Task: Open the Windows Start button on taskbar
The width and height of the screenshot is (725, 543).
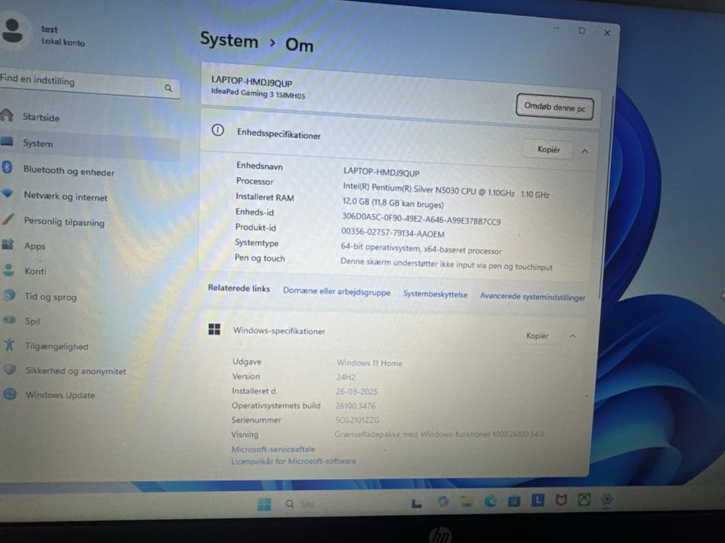Action: pyautogui.click(x=264, y=504)
